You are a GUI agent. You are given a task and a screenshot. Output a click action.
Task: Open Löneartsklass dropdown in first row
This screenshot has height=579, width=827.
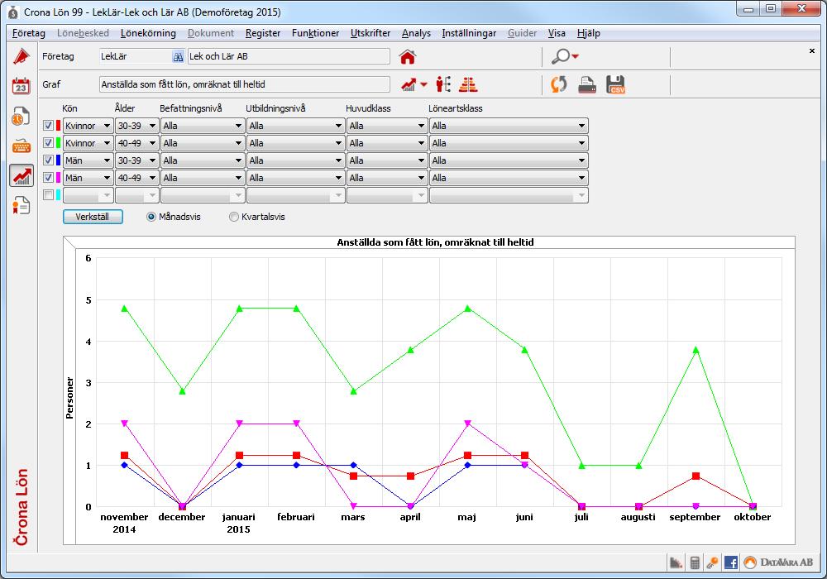click(x=509, y=126)
